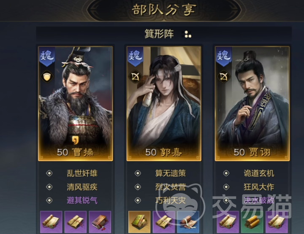Open the 贾诩 general card portrait
This screenshot has height=234, width=304.
252,104
